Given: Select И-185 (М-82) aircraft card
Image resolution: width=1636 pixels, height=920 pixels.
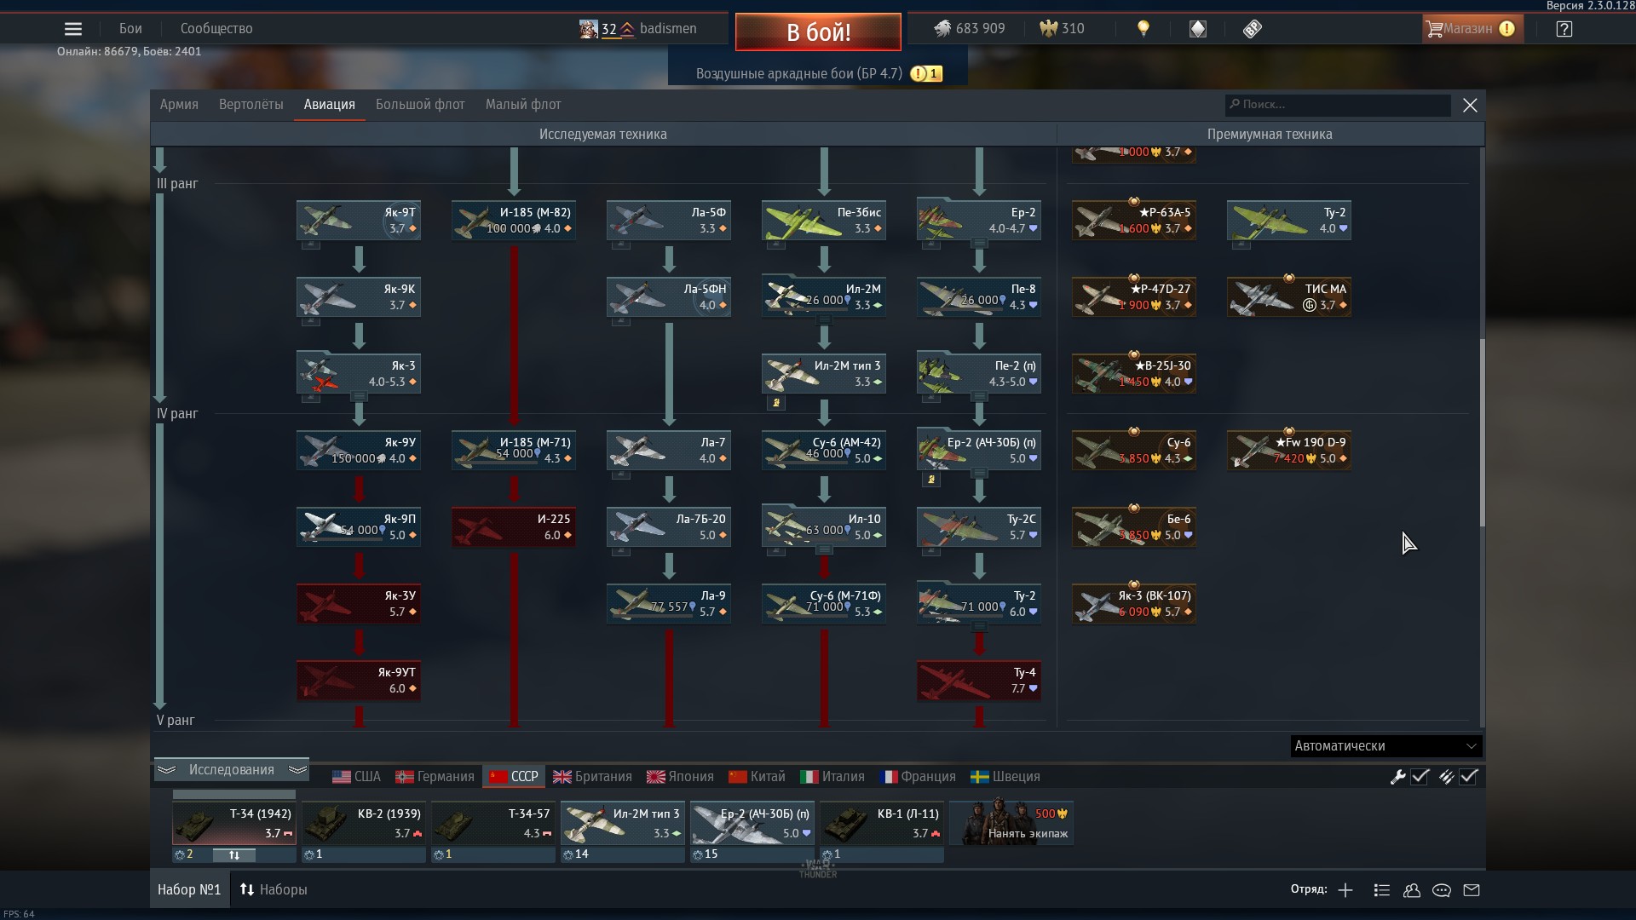Looking at the screenshot, I should click(514, 221).
